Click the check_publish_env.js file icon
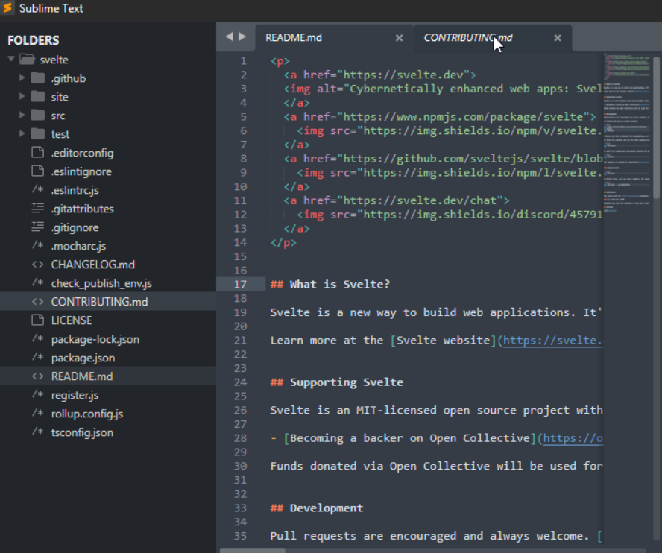The width and height of the screenshot is (662, 553). point(37,282)
